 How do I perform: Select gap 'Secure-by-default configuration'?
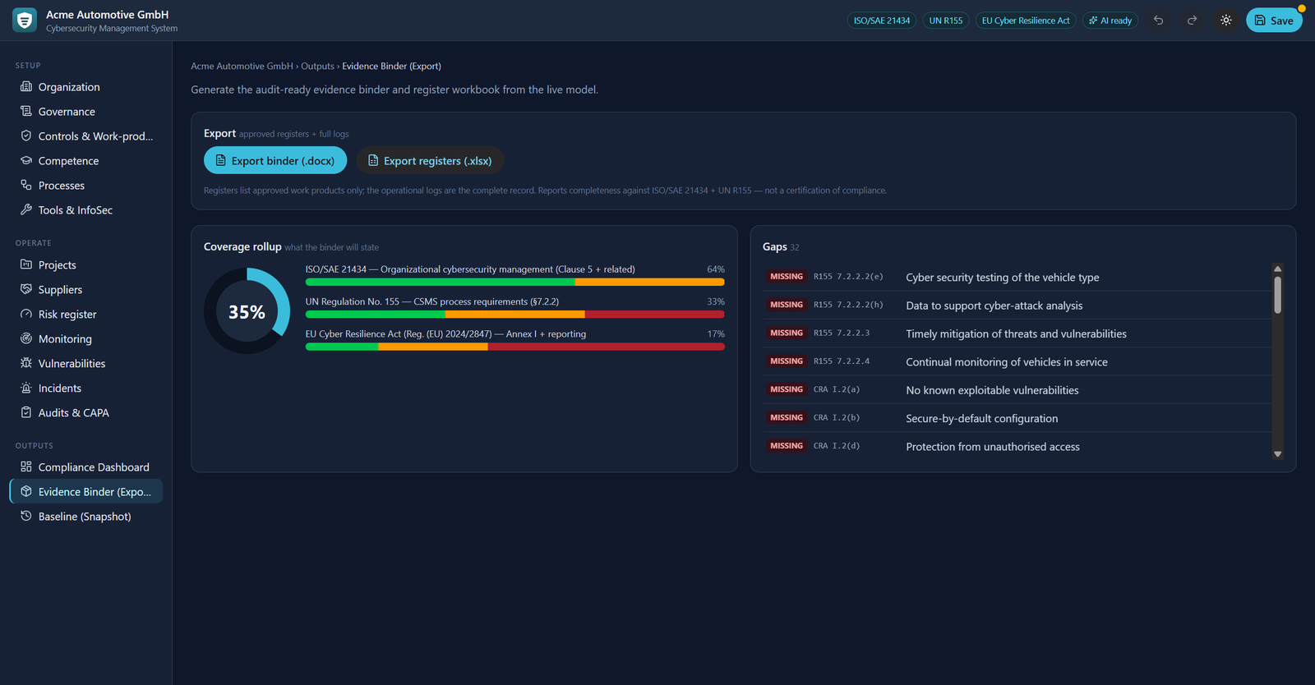[x=1017, y=418]
